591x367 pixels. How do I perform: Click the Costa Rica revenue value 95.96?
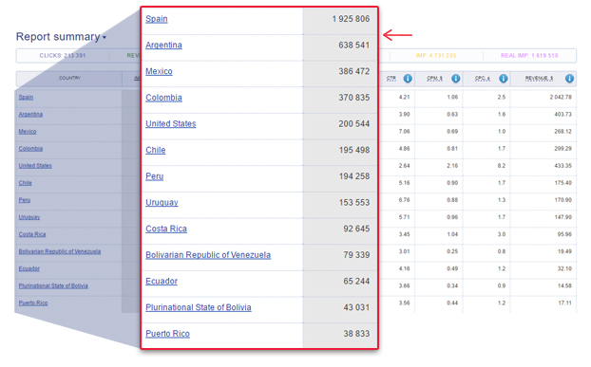(x=564, y=234)
